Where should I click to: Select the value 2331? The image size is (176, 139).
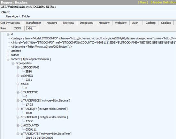pos(29,80)
